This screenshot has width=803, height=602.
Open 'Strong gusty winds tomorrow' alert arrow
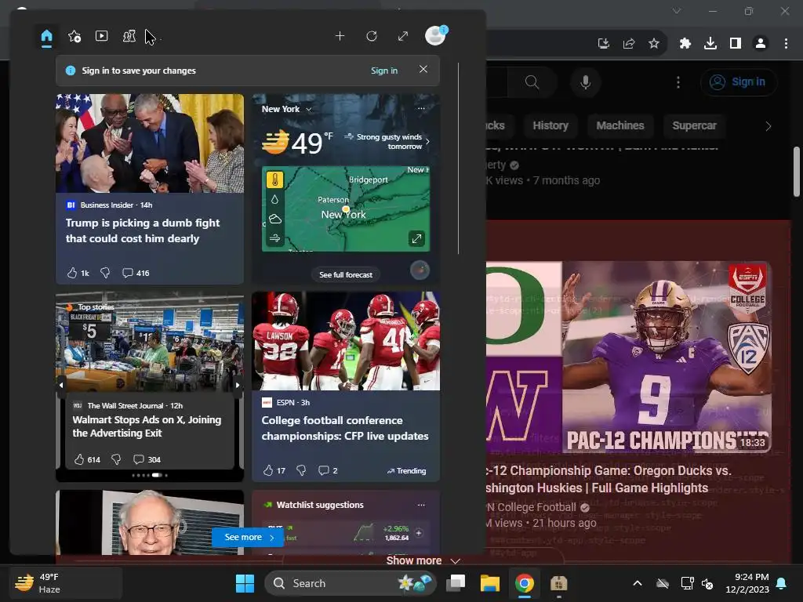[427, 141]
